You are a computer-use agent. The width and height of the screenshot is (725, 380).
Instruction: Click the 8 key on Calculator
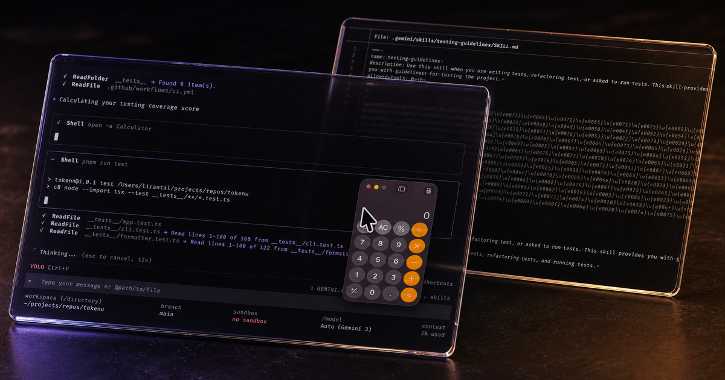click(x=380, y=244)
